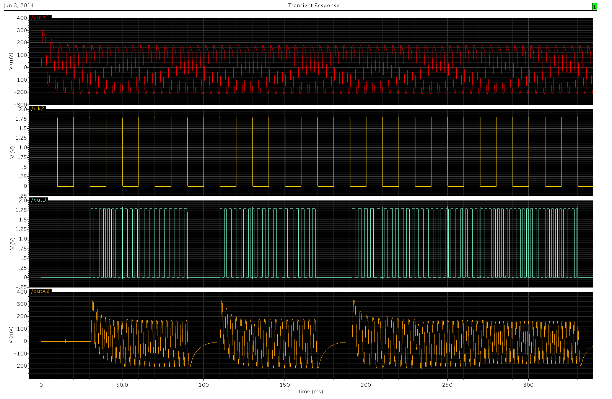
Task: Select the /outD trace label
Action: [39, 200]
